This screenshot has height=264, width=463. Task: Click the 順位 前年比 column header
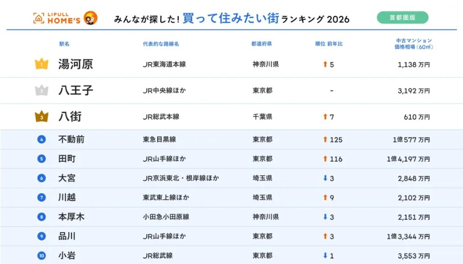click(x=328, y=44)
